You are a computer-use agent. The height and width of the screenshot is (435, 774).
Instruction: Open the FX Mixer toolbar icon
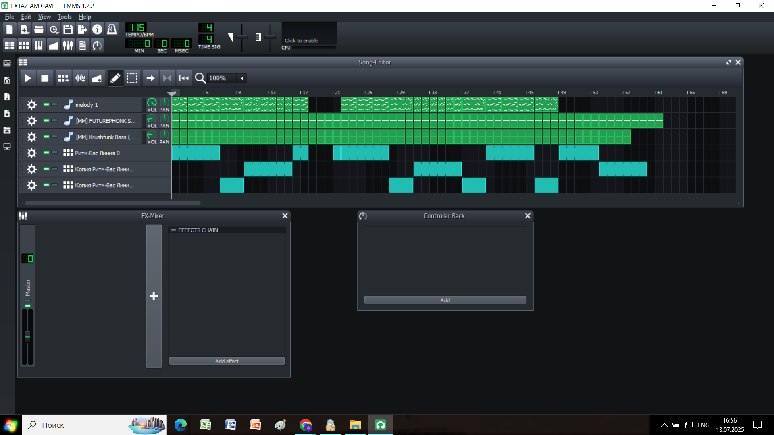(68, 45)
